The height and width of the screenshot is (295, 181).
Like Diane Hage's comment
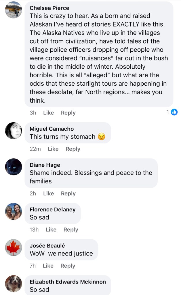tap(48, 193)
